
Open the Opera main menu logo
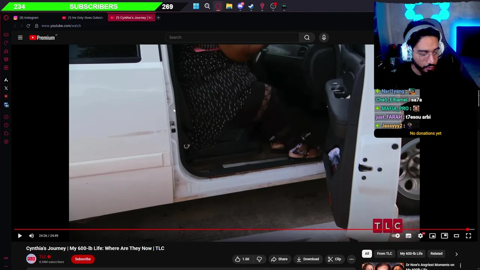pos(6,18)
